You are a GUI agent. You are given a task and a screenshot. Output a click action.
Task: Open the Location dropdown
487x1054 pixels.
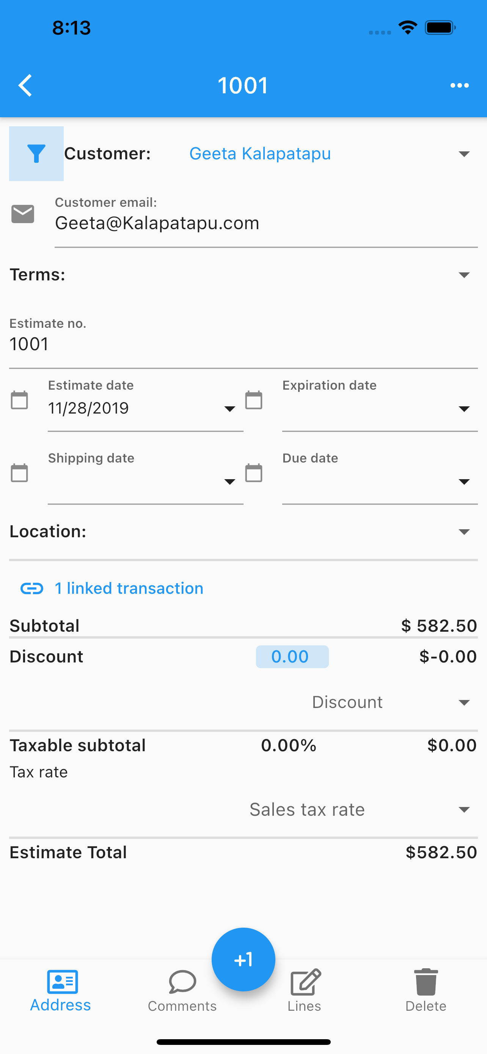coord(243,532)
